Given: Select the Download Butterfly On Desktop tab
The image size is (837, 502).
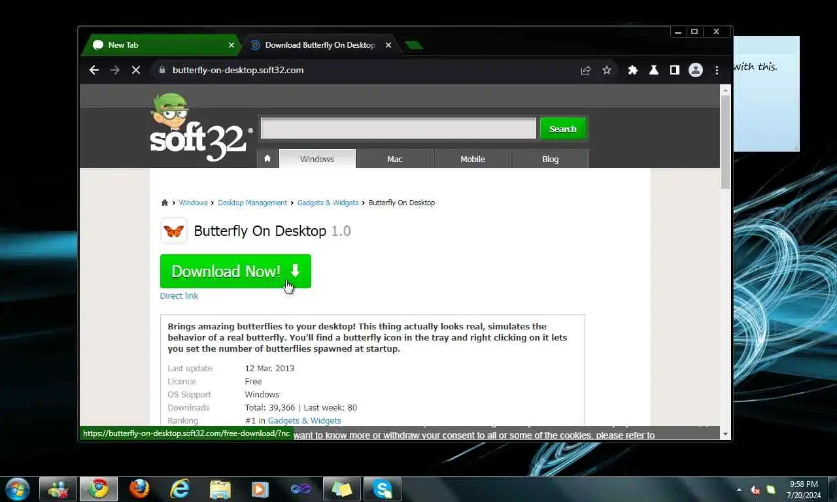Looking at the screenshot, I should click(x=320, y=45).
